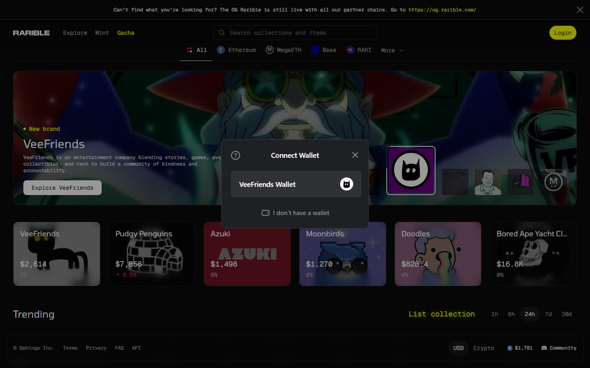Switch price display to Crypto

tap(483, 348)
